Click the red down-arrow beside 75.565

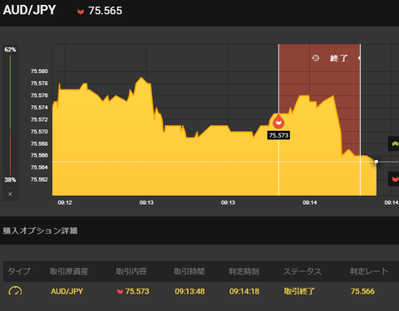click(81, 12)
